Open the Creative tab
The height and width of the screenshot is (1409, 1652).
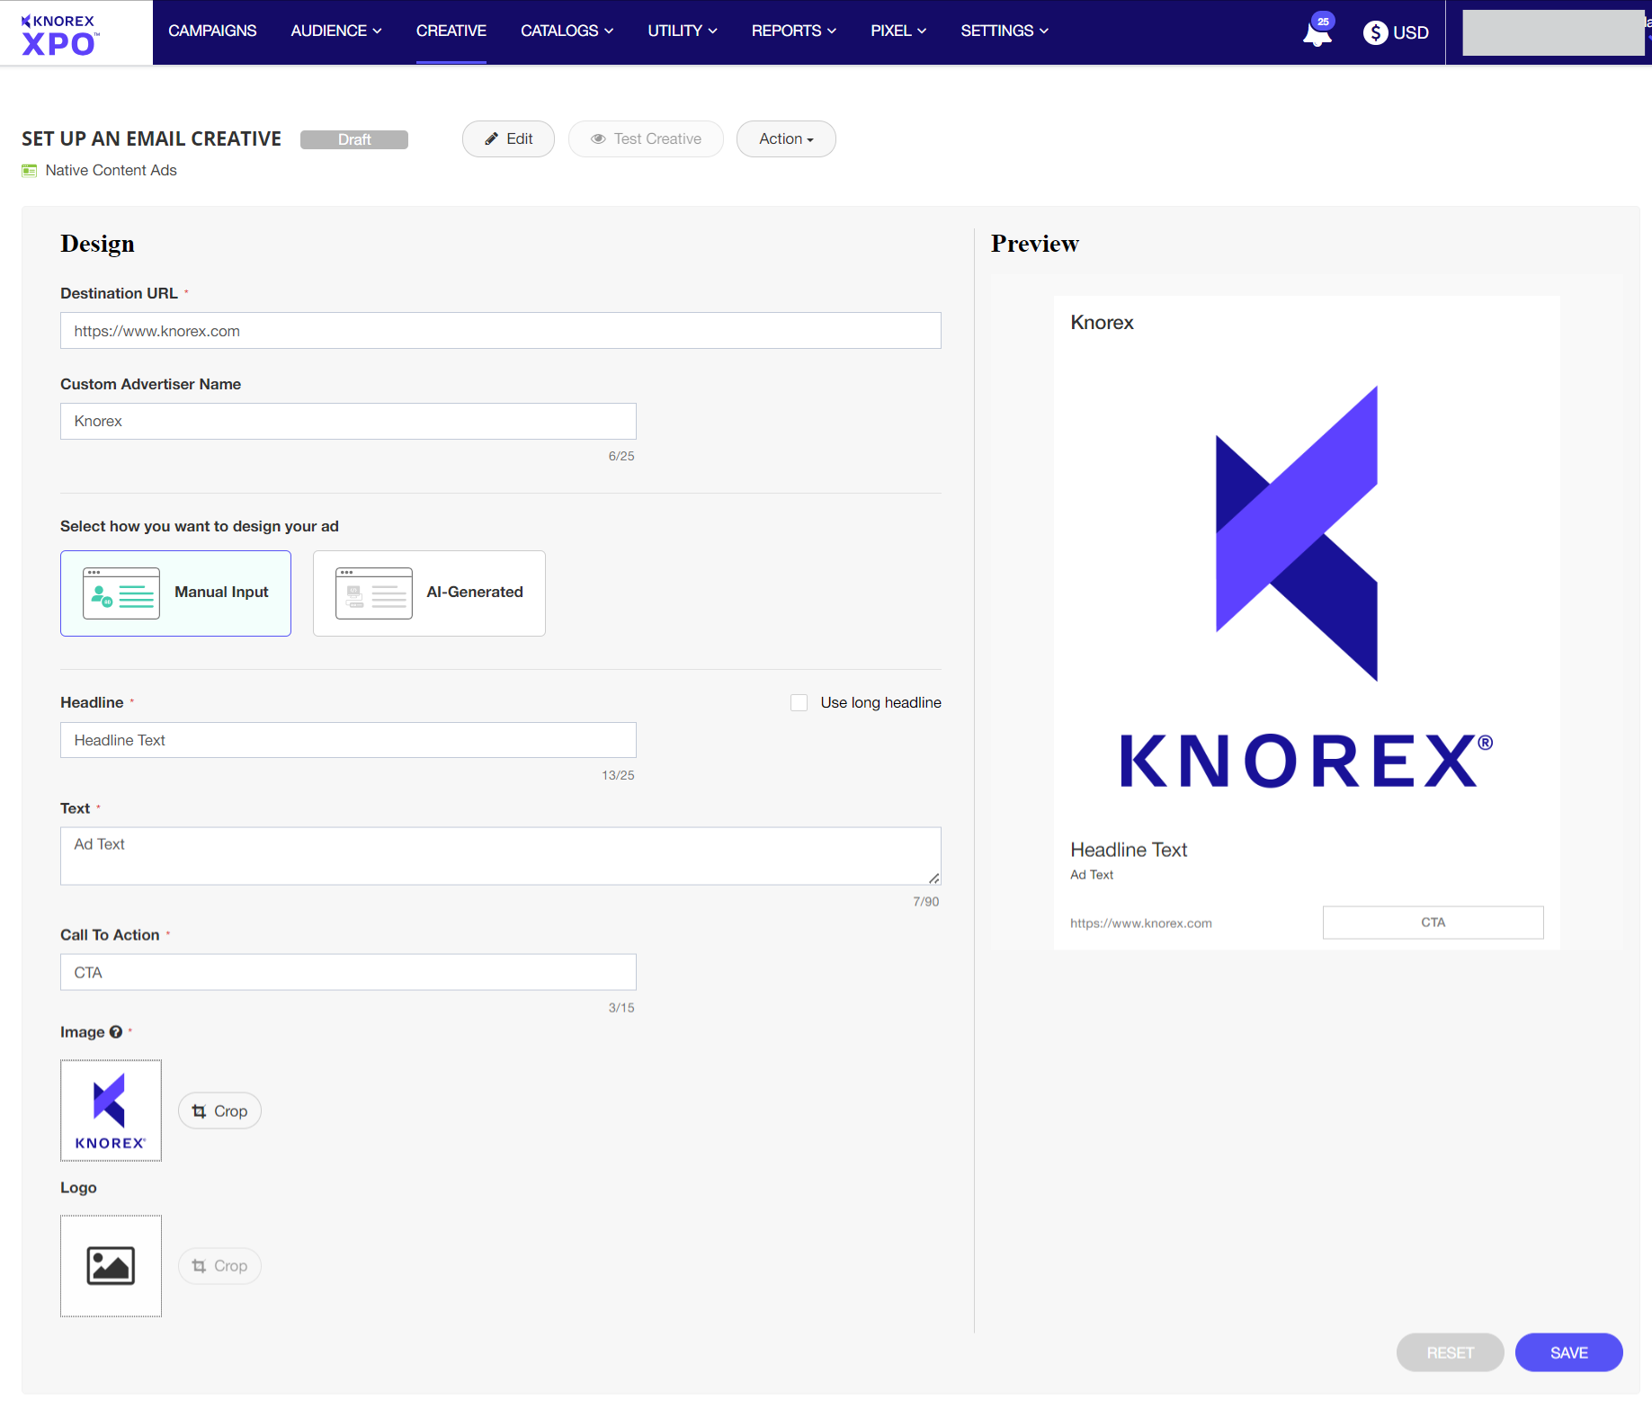tap(451, 31)
